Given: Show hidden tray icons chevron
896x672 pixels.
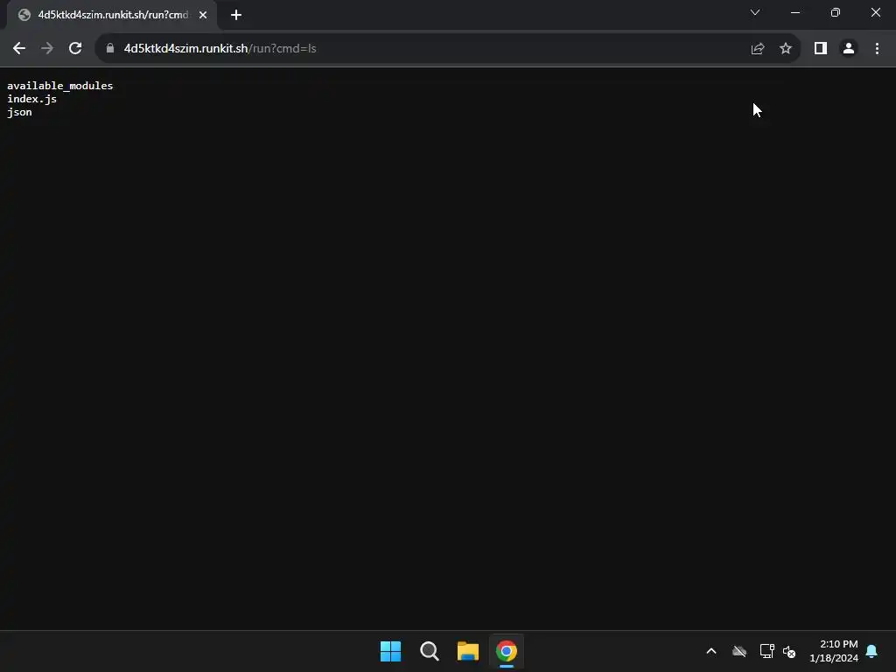Looking at the screenshot, I should pos(711,651).
